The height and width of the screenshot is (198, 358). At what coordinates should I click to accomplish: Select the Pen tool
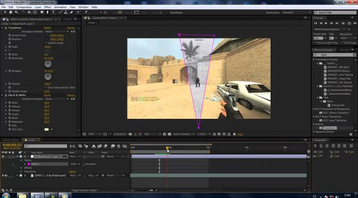(47, 12)
